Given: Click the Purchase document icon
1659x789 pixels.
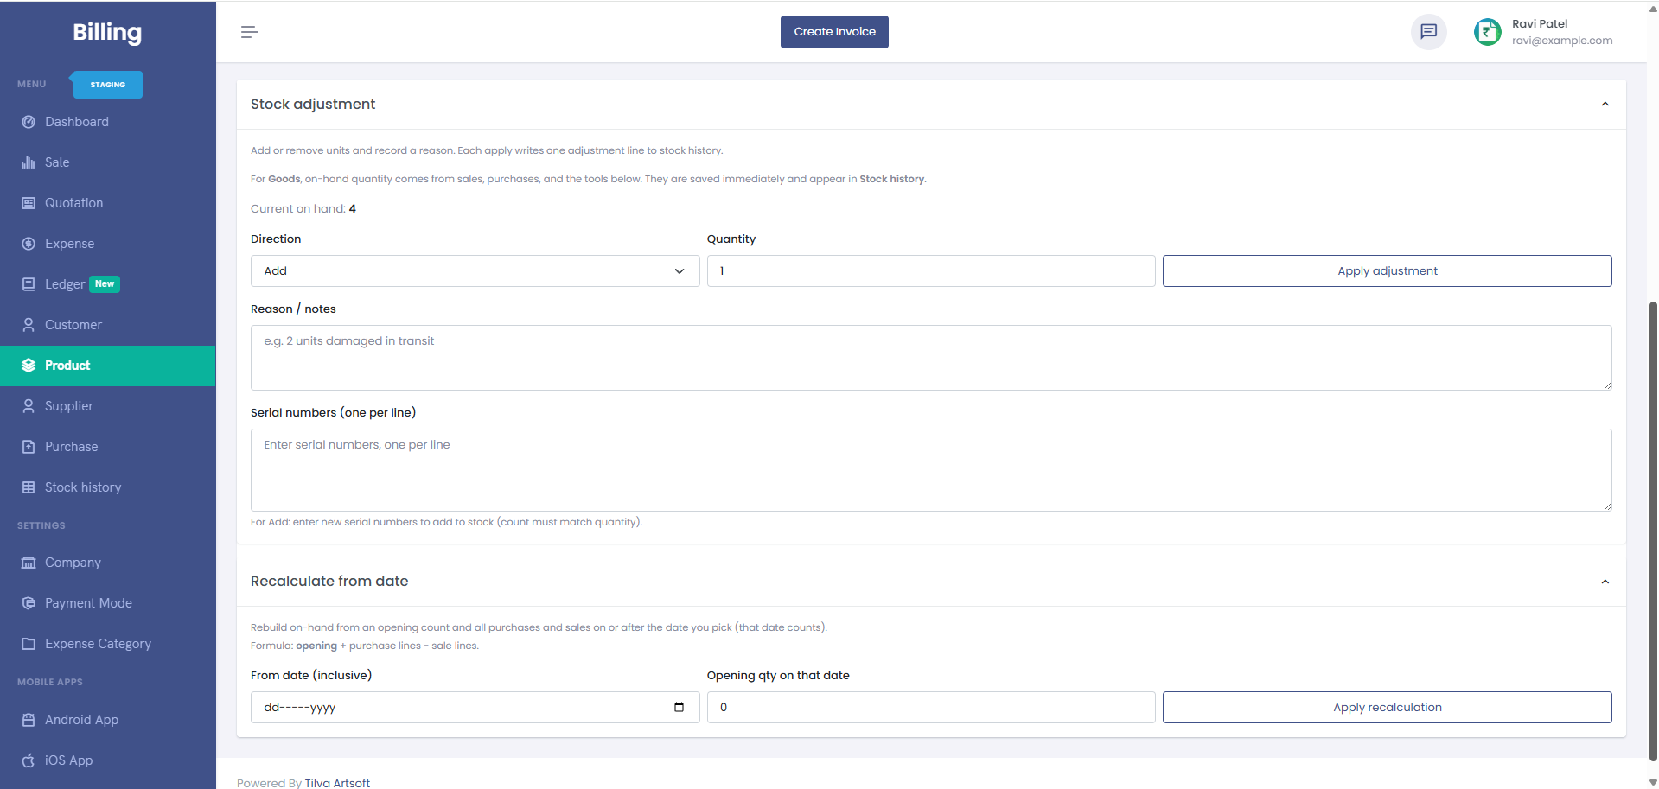Looking at the screenshot, I should [x=29, y=446].
